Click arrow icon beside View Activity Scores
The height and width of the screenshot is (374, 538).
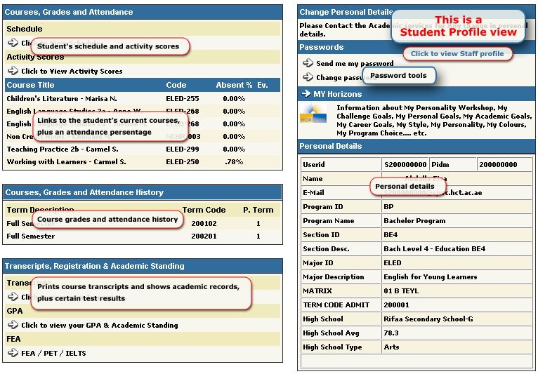(x=13, y=71)
